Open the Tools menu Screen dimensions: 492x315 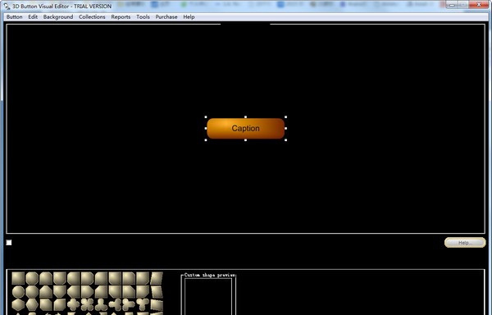click(x=143, y=17)
